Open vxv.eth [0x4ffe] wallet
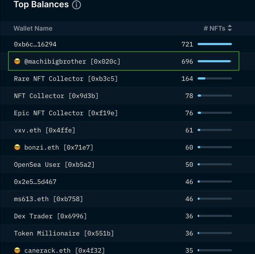Screen dimensions: 255x254 tap(45, 130)
